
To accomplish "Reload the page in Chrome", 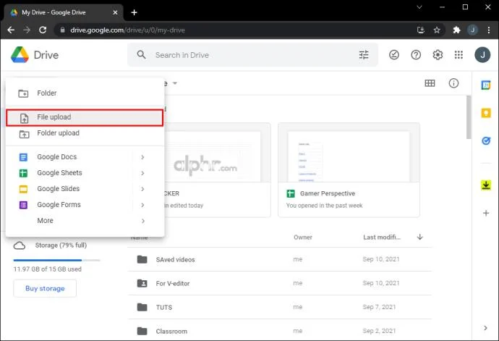I will tap(43, 30).
